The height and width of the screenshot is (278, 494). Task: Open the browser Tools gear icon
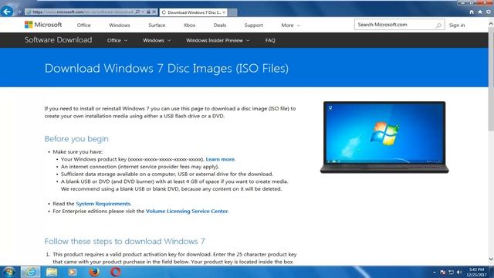(x=489, y=12)
